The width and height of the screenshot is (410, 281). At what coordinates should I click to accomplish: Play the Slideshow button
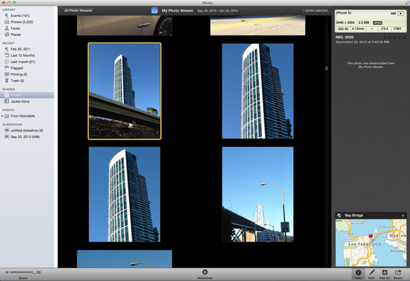[x=205, y=274]
